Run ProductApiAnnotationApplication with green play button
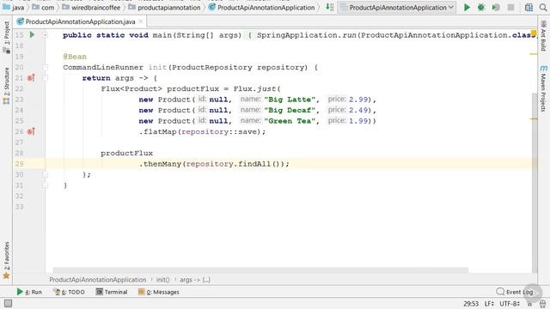The width and height of the screenshot is (550, 309). [x=467, y=8]
